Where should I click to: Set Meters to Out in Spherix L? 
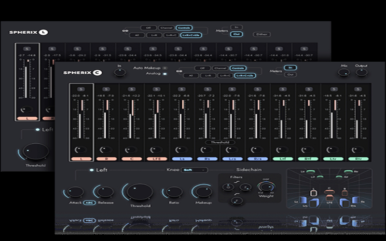236,34
